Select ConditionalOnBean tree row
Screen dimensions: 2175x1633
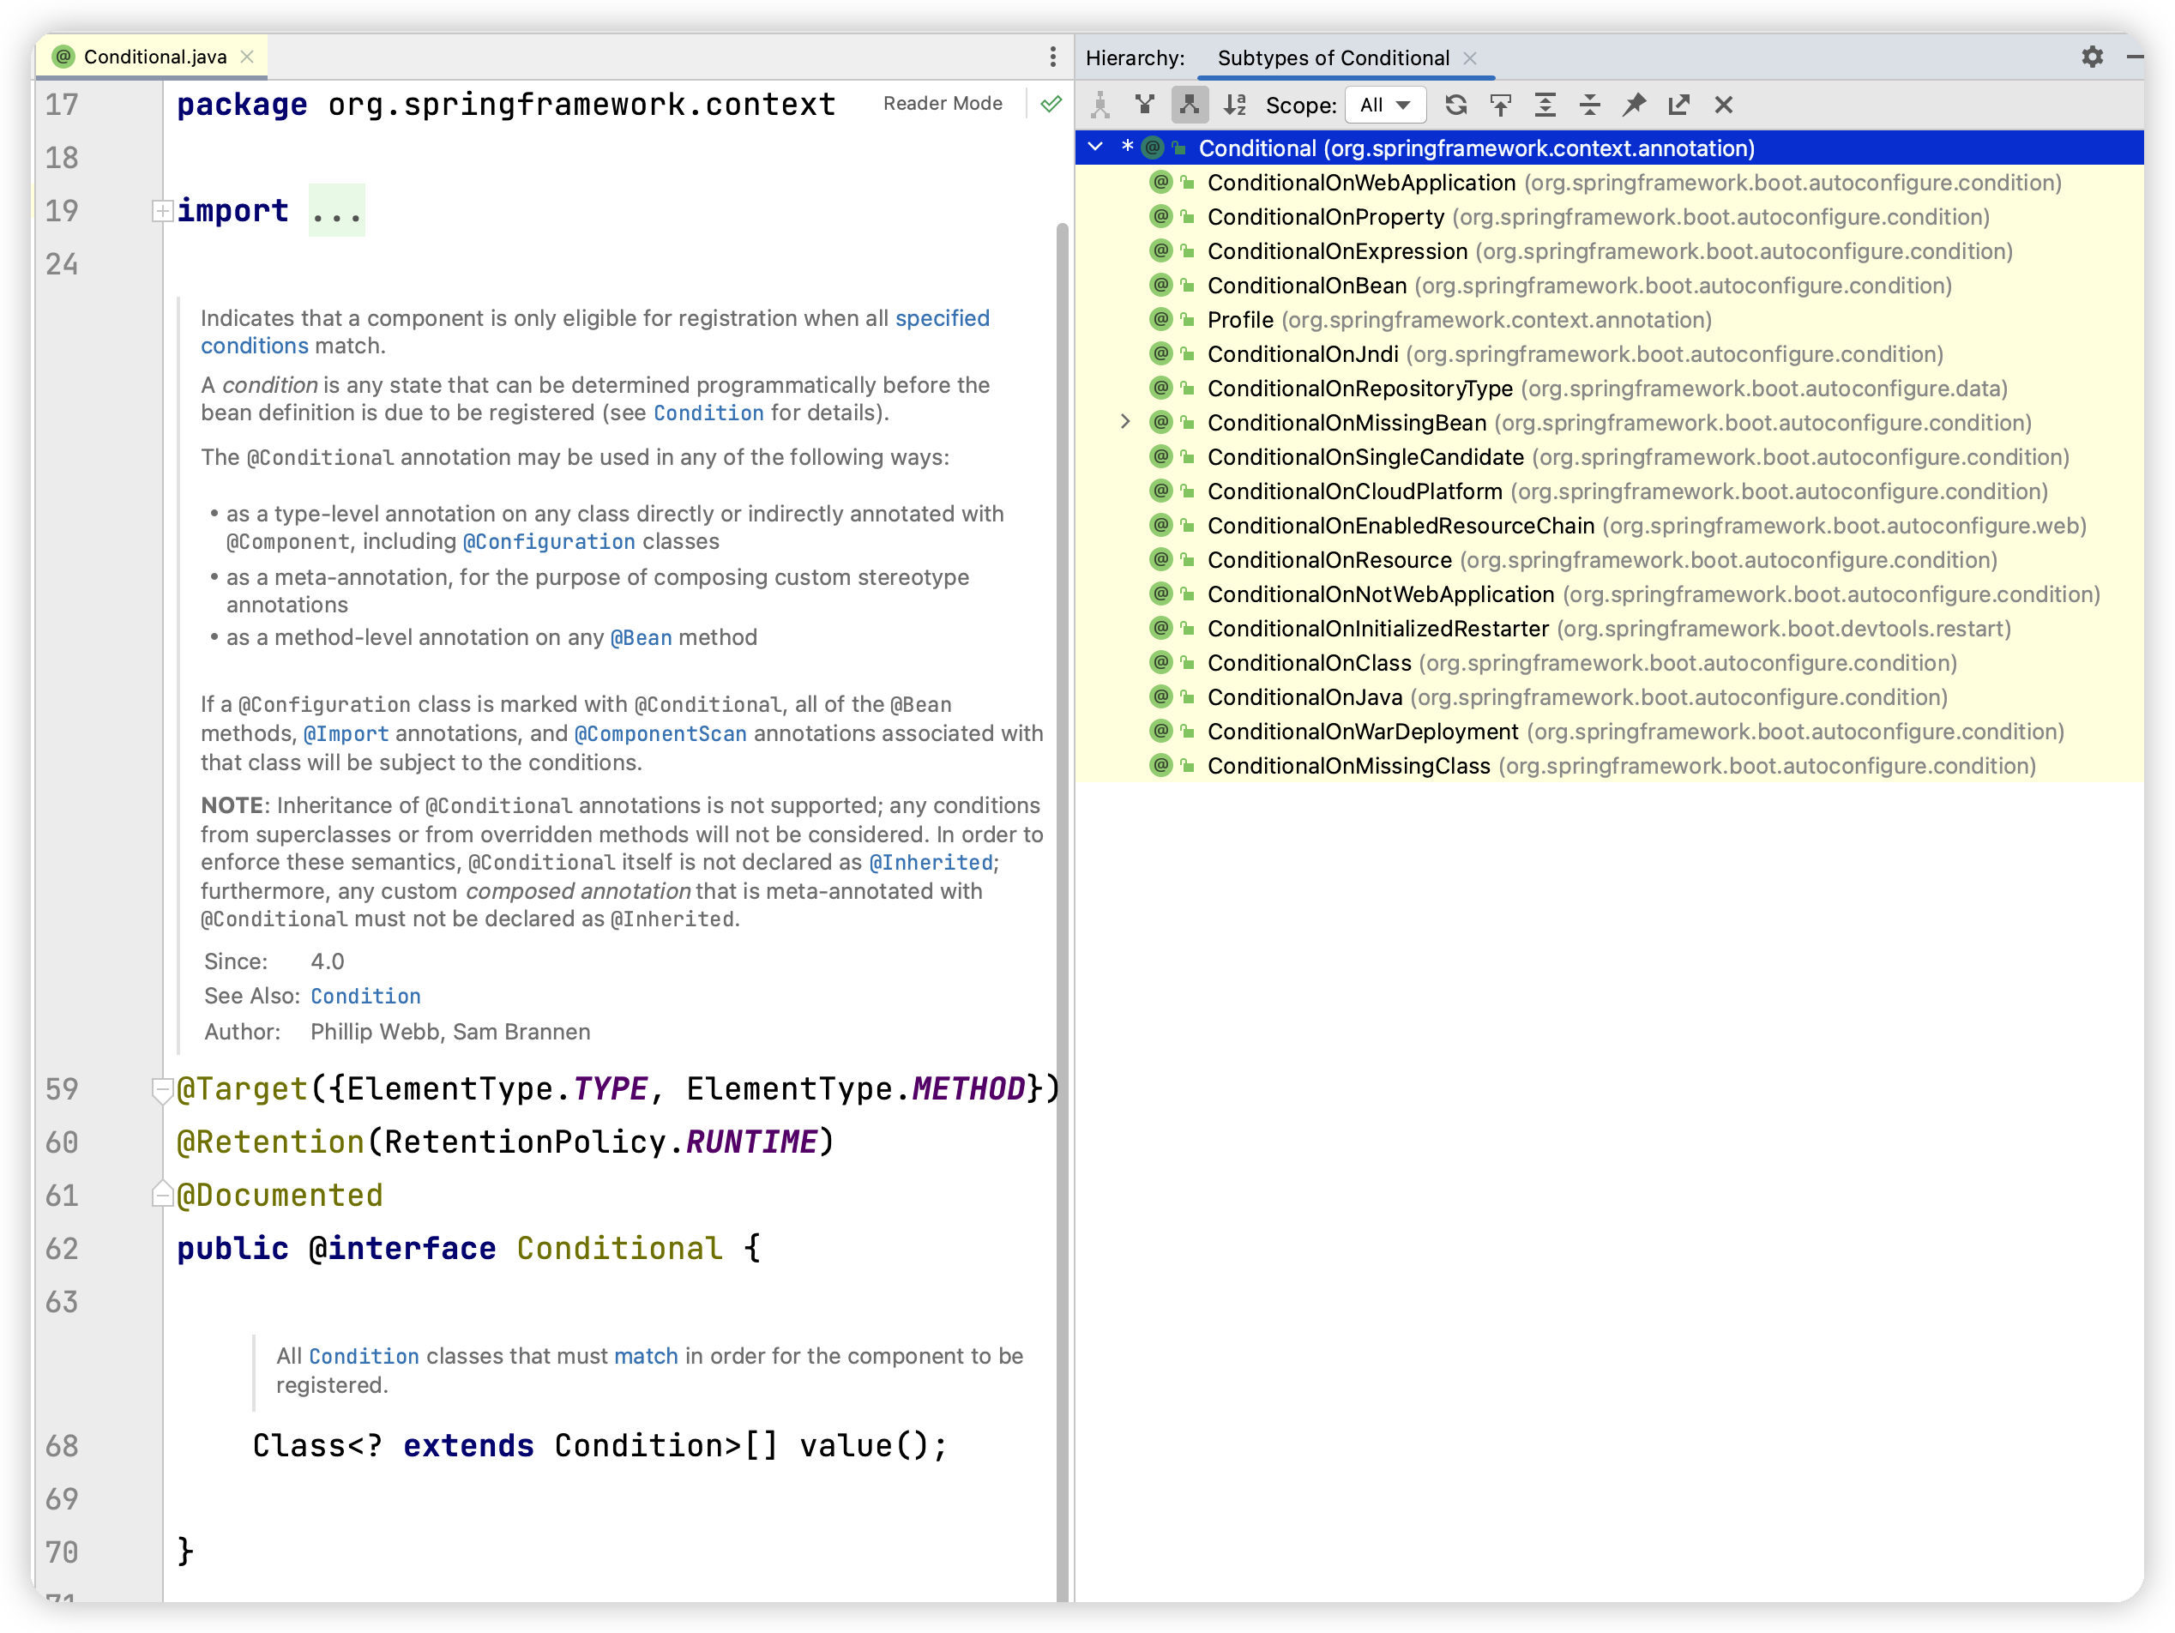[1610, 285]
